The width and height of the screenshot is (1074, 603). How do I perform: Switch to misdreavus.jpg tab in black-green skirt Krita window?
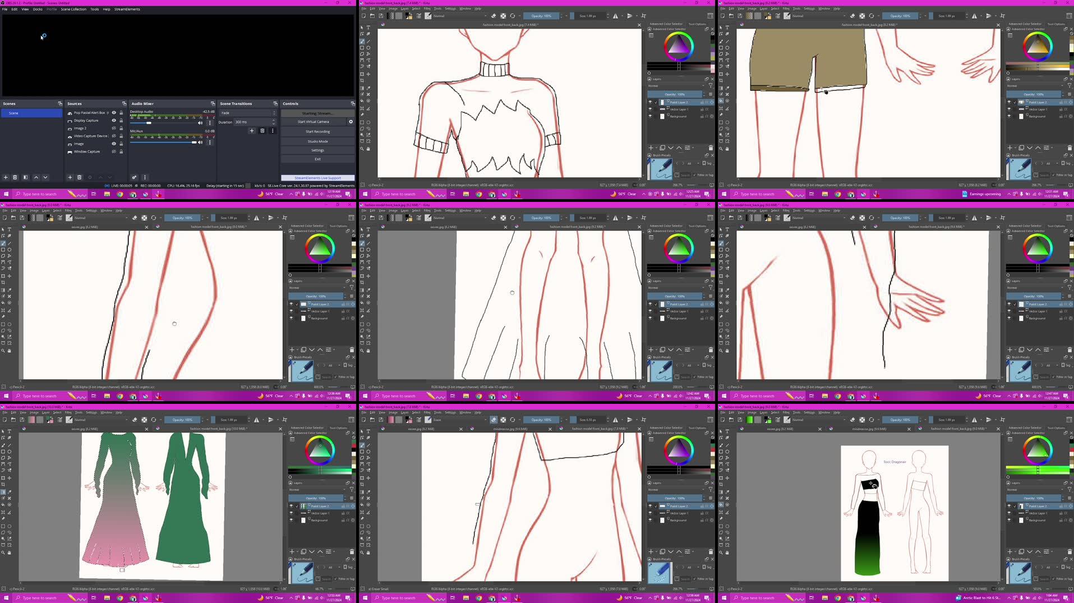coord(870,429)
